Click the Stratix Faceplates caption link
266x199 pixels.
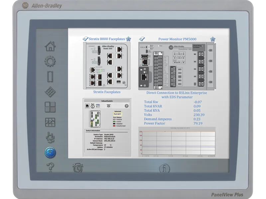tap(107, 92)
